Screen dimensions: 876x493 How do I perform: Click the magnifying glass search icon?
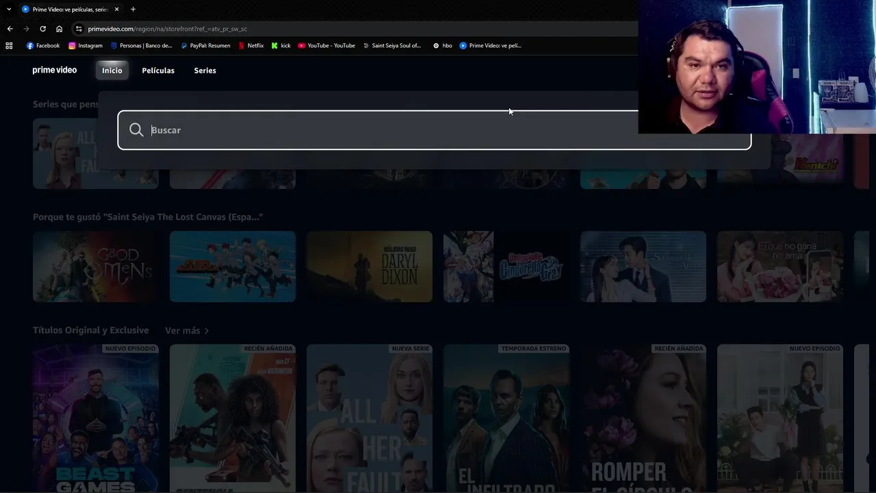[136, 130]
